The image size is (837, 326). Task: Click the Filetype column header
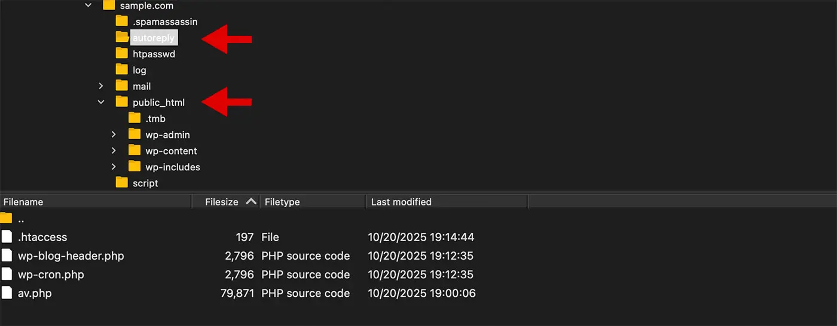282,202
